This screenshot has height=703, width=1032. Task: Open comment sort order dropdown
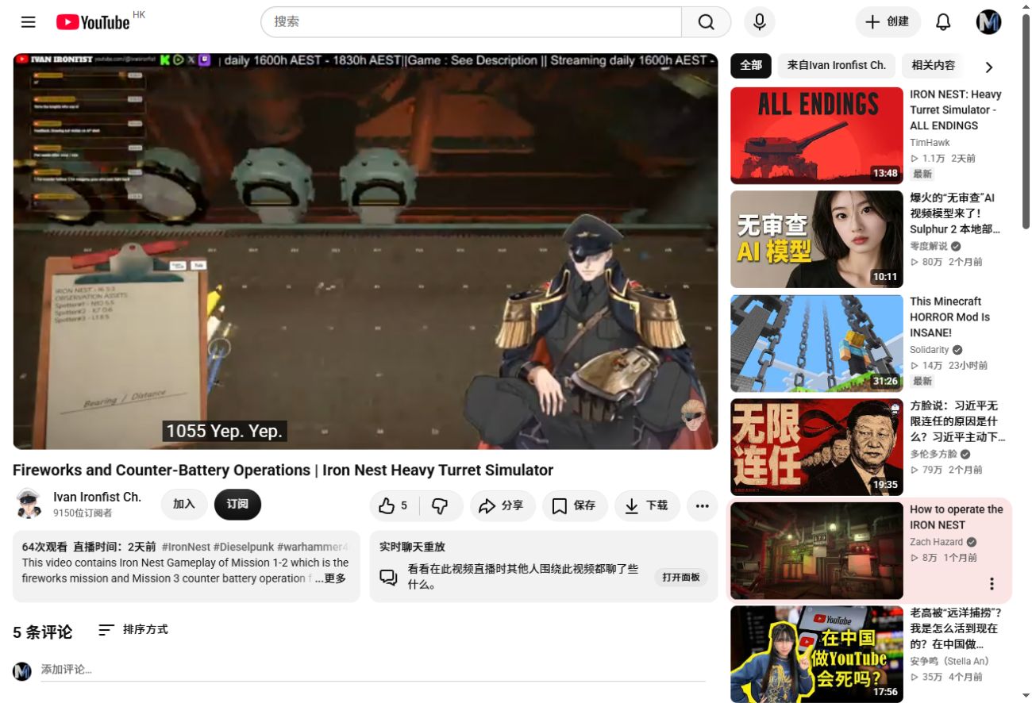point(133,630)
